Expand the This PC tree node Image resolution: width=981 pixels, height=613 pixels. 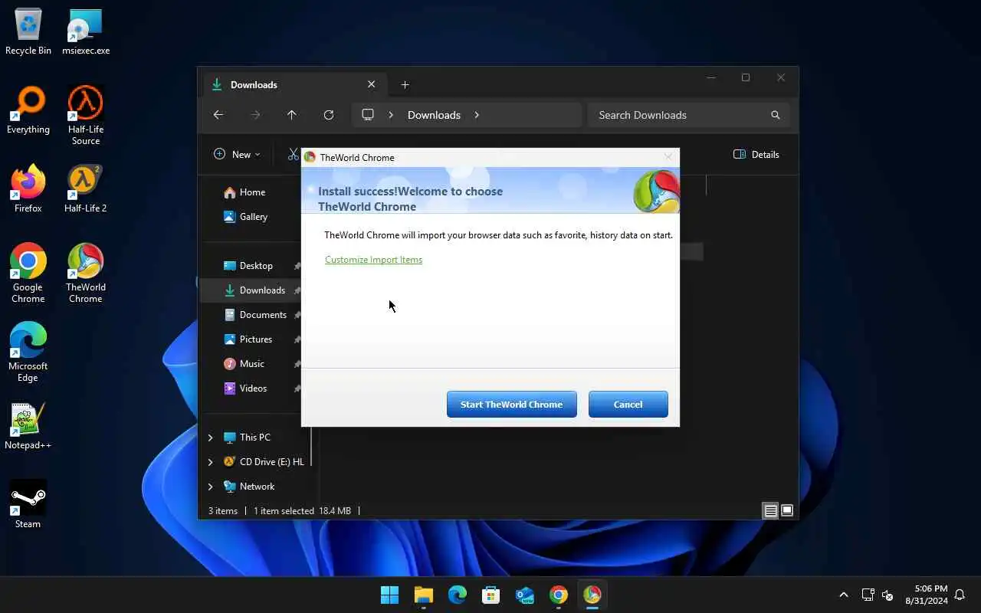coord(210,438)
